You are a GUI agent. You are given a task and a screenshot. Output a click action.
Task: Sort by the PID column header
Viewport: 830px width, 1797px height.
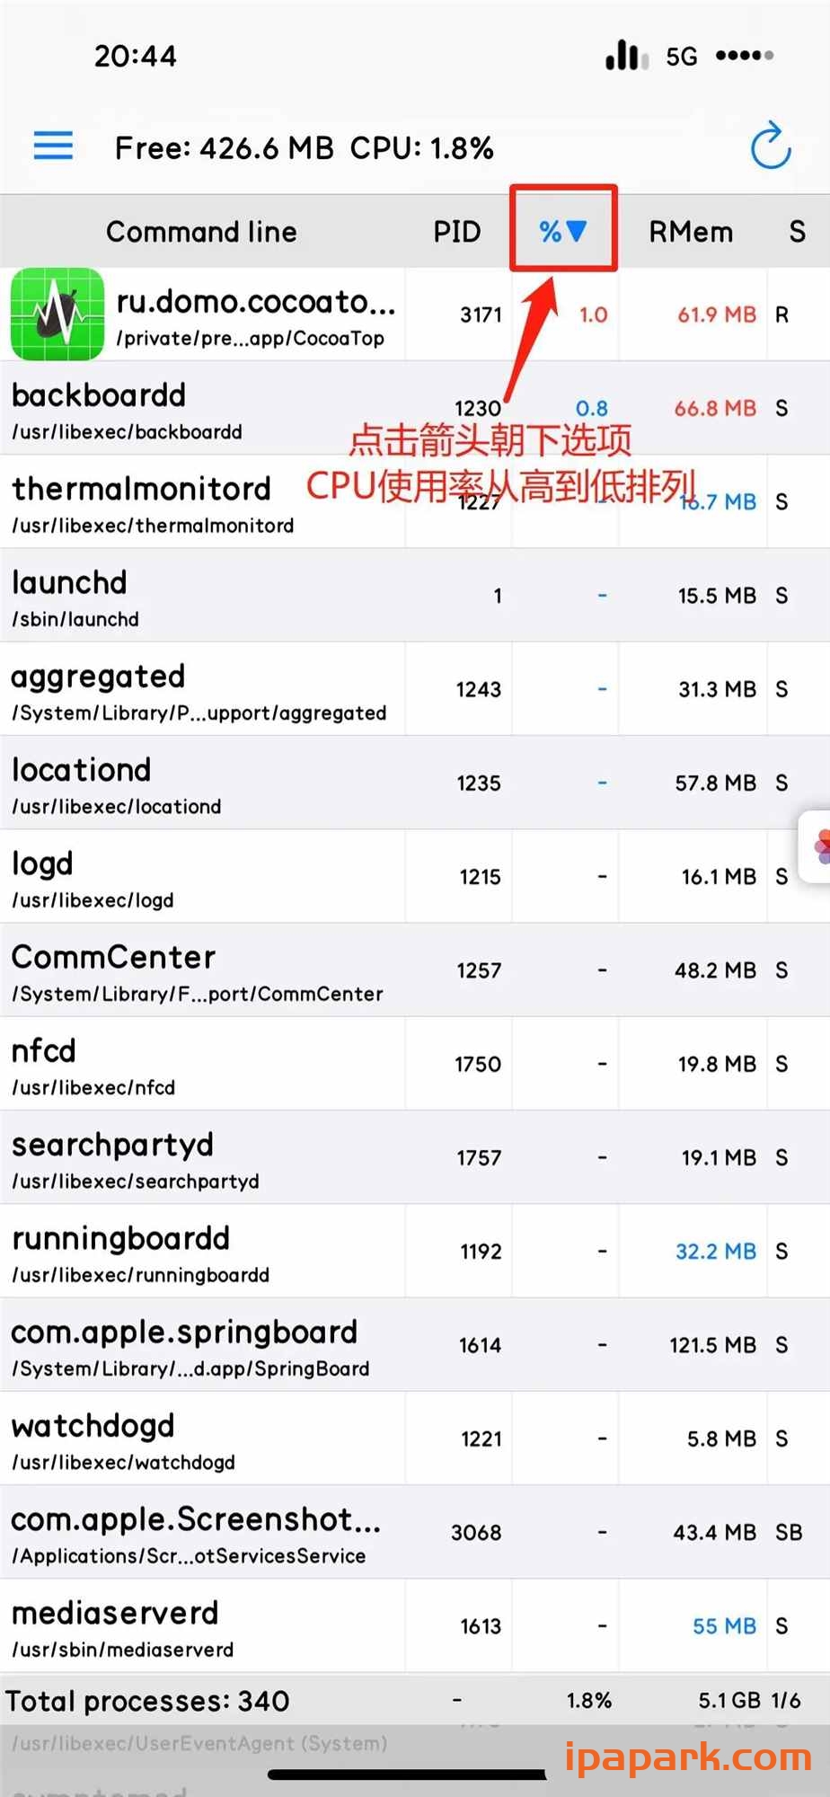(x=456, y=232)
